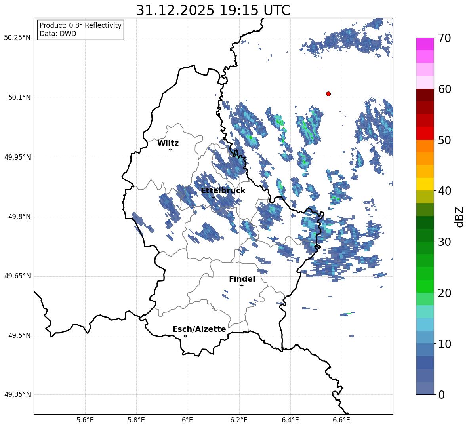469x428 pixels.
Task: Click the 6.2°E longitude label
Action: click(239, 420)
